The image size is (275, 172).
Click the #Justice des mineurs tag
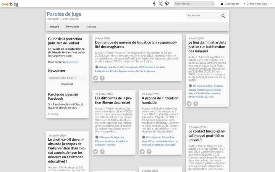(208, 93)
